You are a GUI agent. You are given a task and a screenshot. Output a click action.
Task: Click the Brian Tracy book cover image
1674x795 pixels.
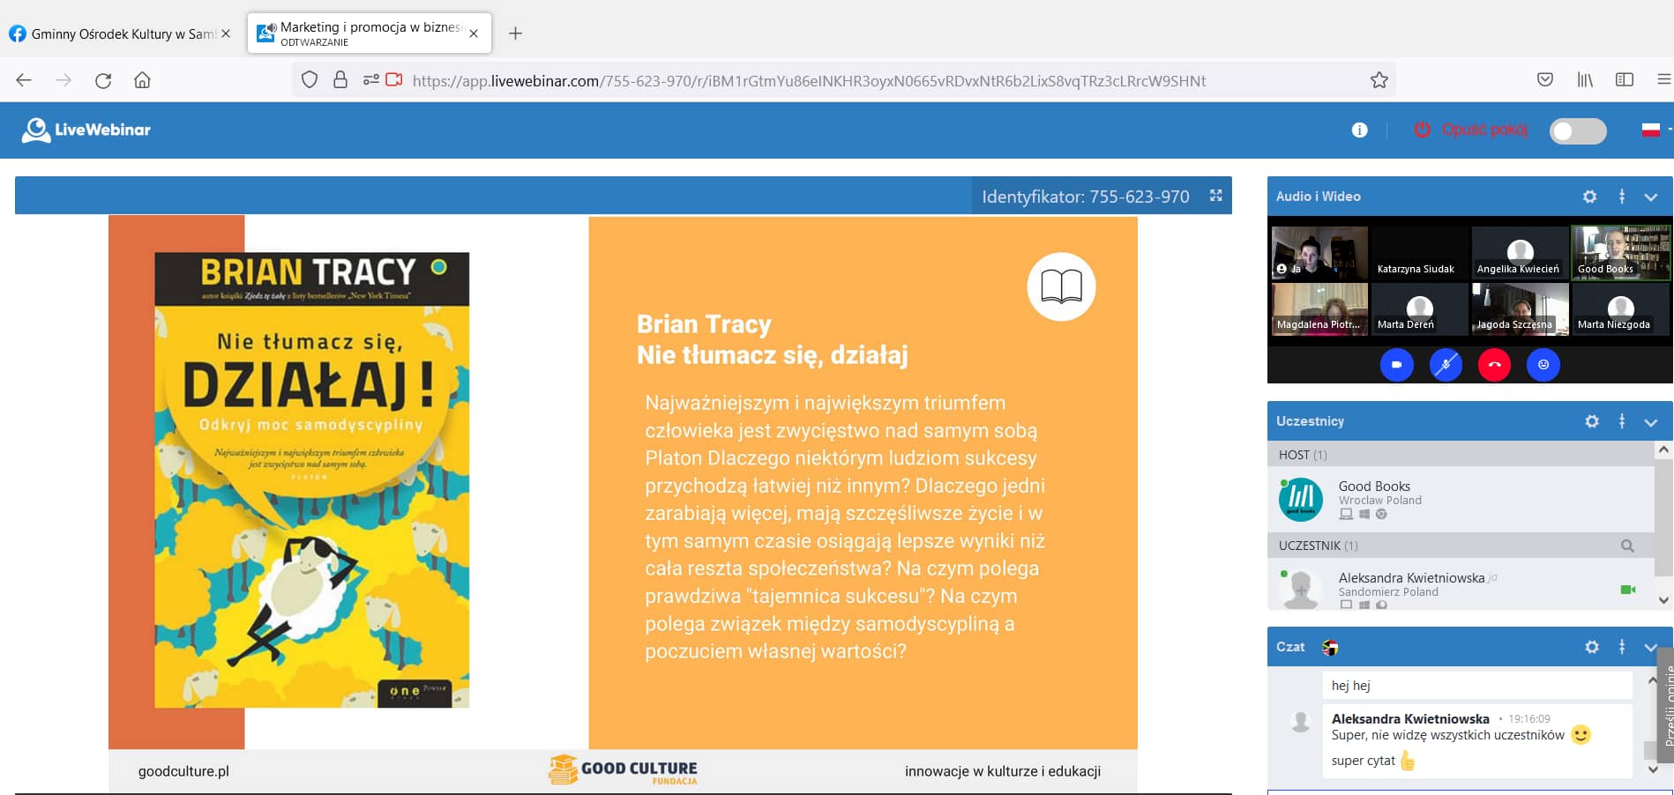312,480
